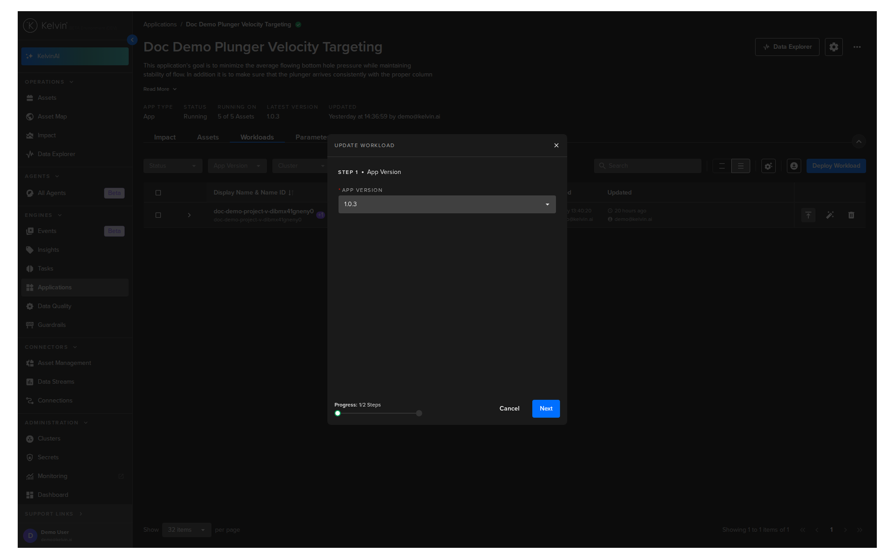
Task: Open the Status filter dropdown
Action: (x=172, y=166)
